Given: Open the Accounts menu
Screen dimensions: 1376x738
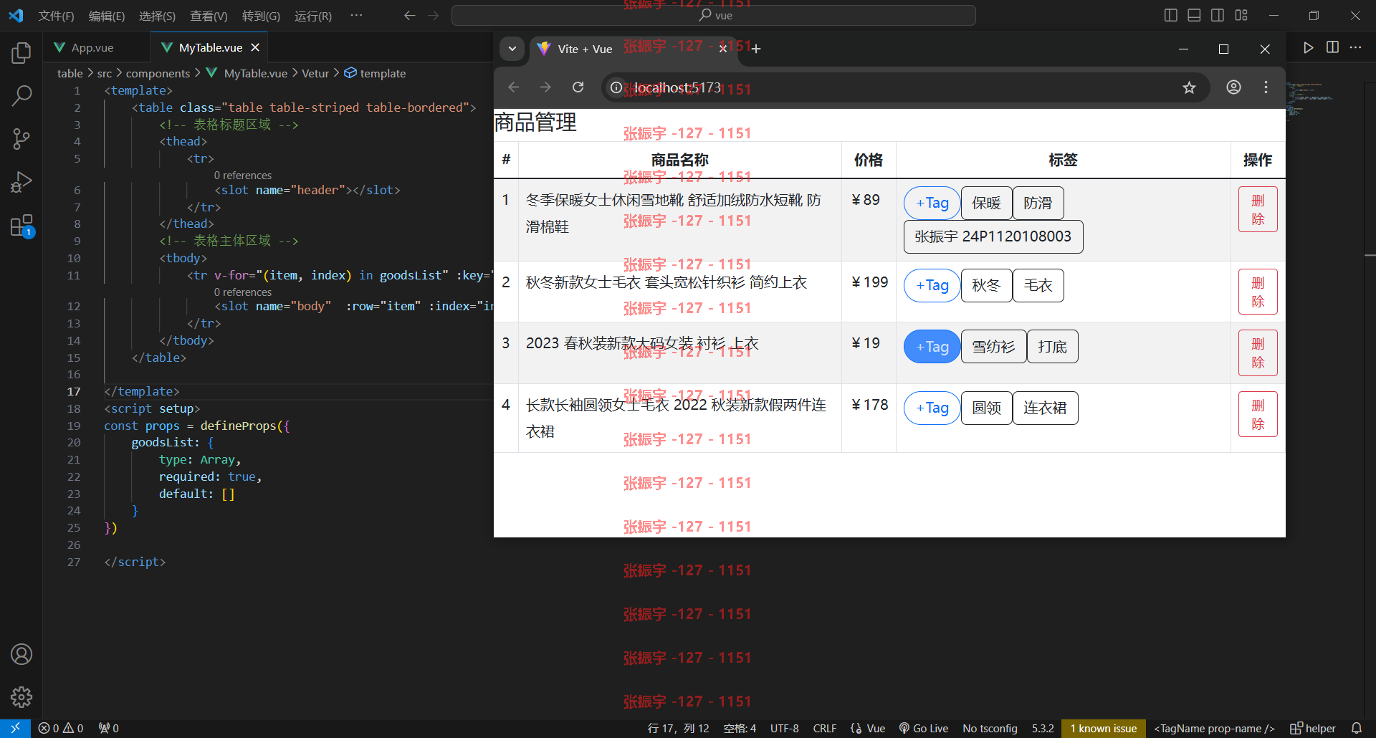Looking at the screenshot, I should [x=21, y=654].
